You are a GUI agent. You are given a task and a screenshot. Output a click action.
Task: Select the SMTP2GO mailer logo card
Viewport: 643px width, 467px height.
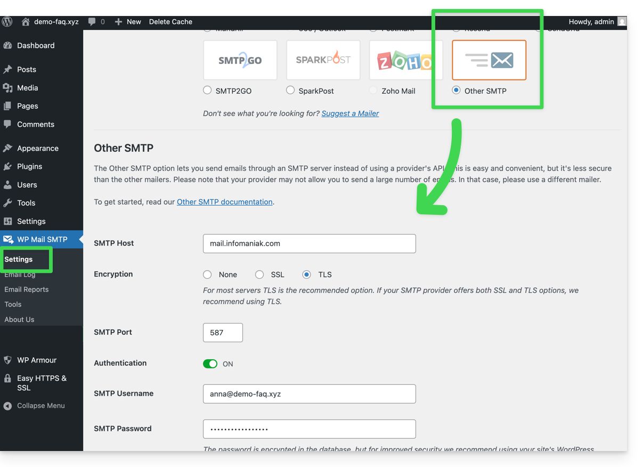(240, 60)
